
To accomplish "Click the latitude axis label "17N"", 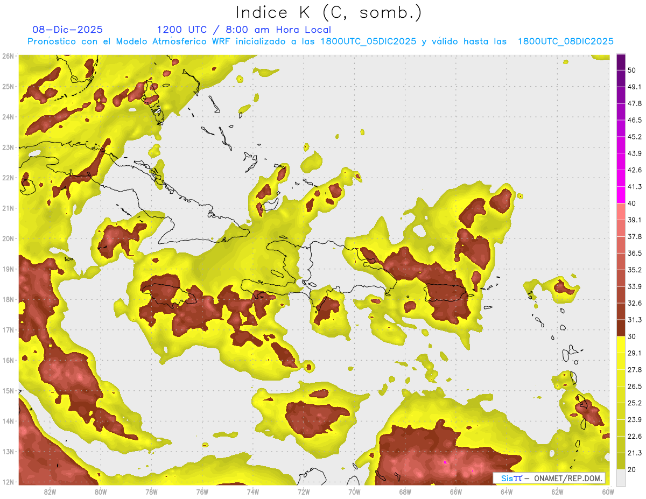I will coord(8,330).
